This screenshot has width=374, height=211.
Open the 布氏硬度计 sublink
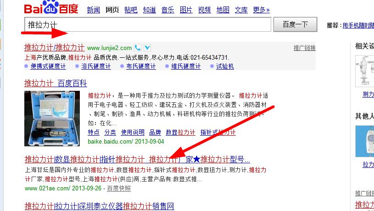click(141, 66)
